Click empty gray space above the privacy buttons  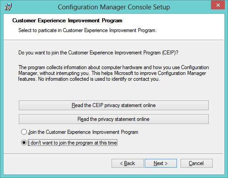pos(113,91)
